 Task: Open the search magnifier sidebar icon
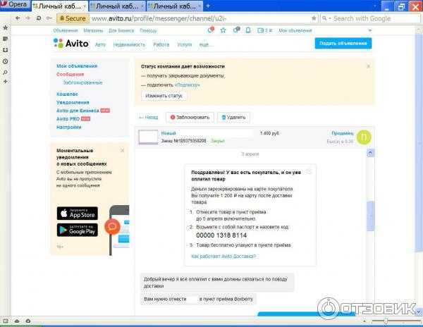click(x=5, y=73)
